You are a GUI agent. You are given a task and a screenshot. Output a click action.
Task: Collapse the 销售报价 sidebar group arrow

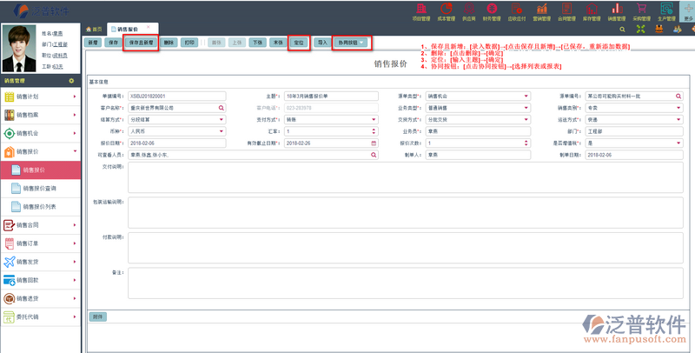pos(75,151)
